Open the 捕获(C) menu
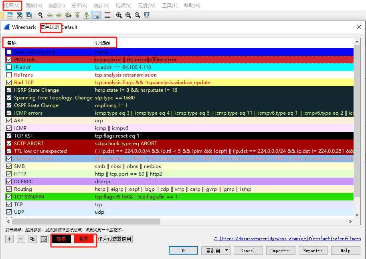 coord(57,5)
